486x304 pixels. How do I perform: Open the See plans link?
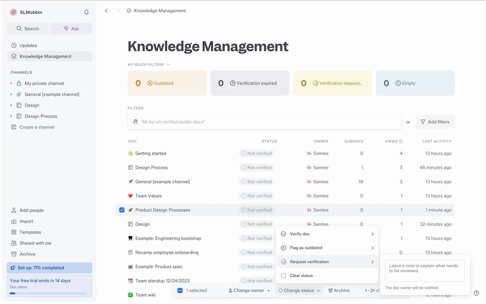point(18,287)
